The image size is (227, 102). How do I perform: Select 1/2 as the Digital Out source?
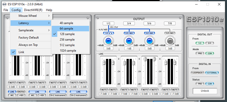(x=200, y=43)
